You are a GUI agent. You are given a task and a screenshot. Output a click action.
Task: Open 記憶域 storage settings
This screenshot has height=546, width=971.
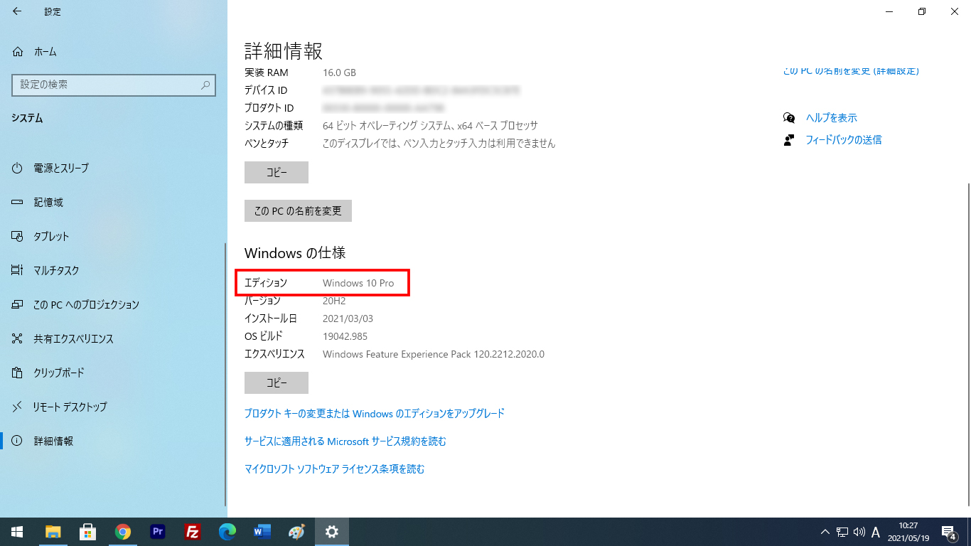[48, 203]
